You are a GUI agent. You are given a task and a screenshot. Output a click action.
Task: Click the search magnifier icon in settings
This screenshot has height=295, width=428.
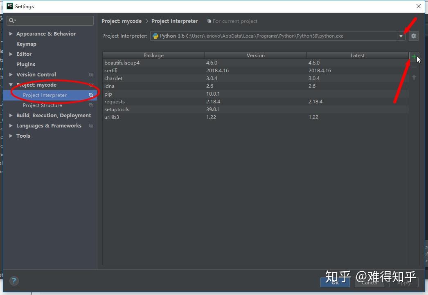[12, 21]
